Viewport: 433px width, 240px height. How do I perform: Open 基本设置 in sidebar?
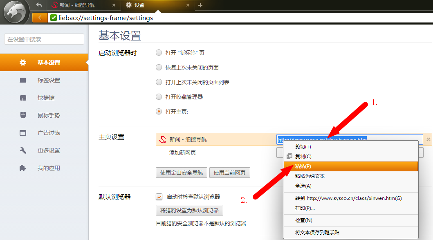44,63
